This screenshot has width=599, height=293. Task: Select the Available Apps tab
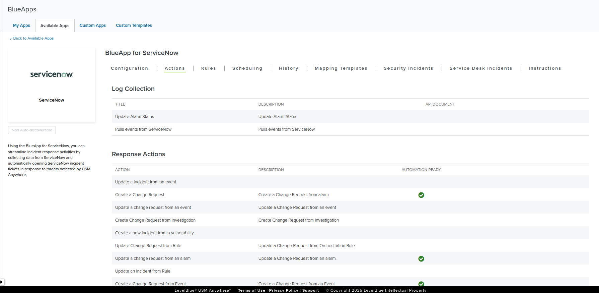[x=55, y=26]
